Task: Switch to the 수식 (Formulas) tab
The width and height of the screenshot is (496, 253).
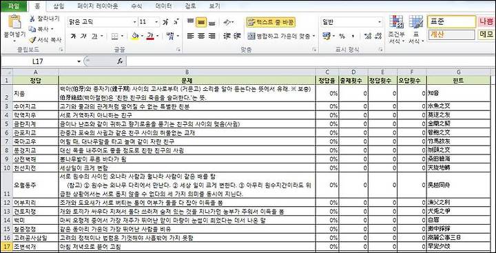Action: point(136,6)
